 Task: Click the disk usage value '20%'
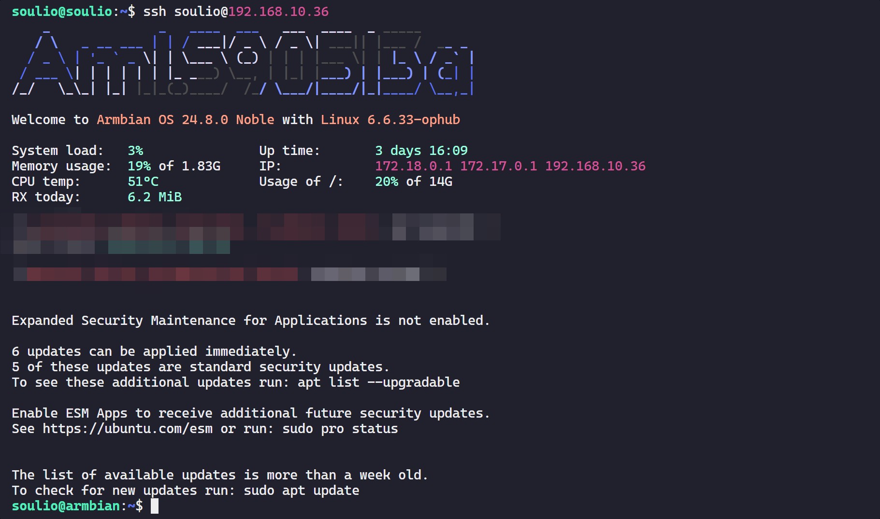(387, 182)
